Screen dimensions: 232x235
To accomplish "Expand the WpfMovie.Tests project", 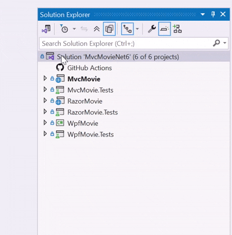I will coord(45,134).
